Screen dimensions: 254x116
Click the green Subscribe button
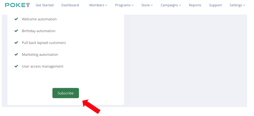pos(66,93)
